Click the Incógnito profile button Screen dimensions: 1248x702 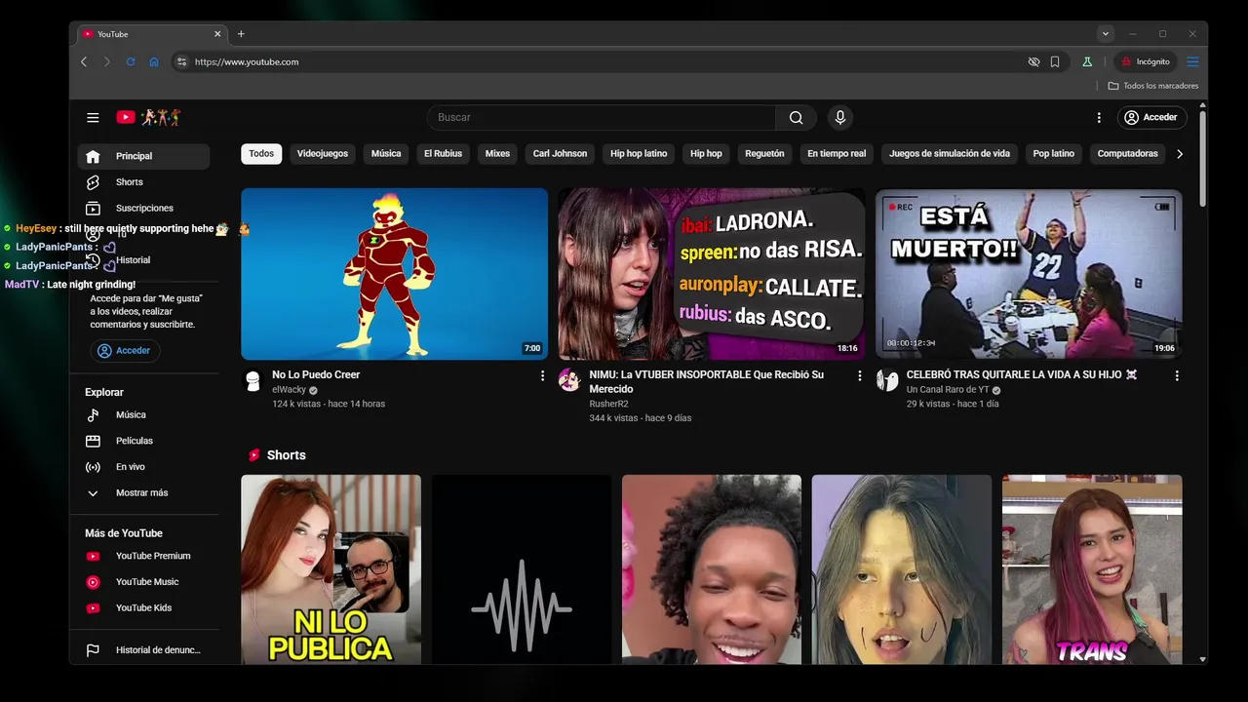[x=1145, y=61]
